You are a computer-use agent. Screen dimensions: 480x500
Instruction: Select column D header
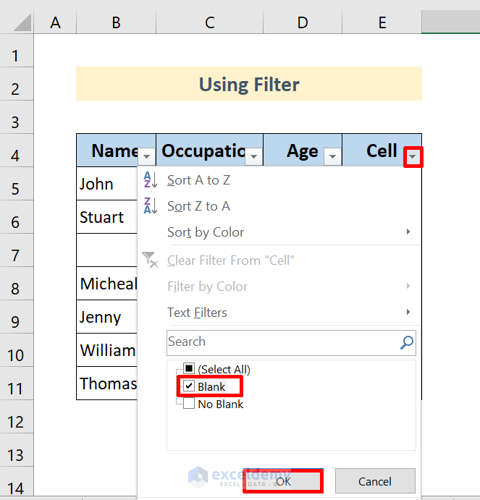pyautogui.click(x=303, y=22)
